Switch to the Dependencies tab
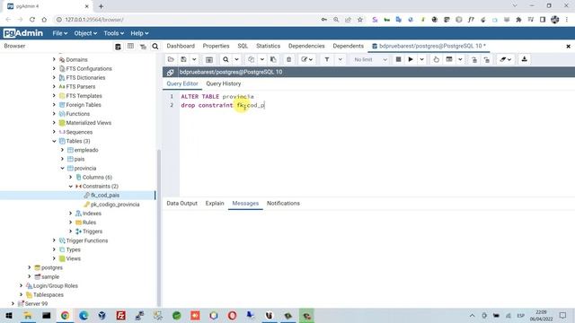 tap(306, 46)
